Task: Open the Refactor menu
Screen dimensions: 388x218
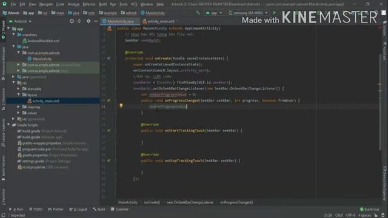Action: pos(89,4)
